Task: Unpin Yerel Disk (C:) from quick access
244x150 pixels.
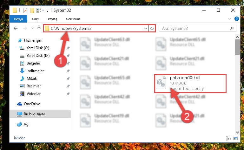Action: click(x=68, y=48)
